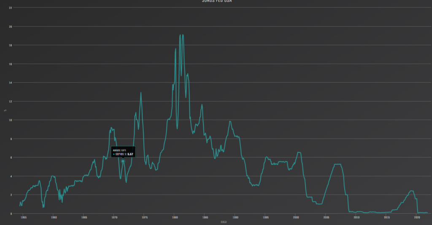Click the "August 1971" tooltip header

(119, 150)
